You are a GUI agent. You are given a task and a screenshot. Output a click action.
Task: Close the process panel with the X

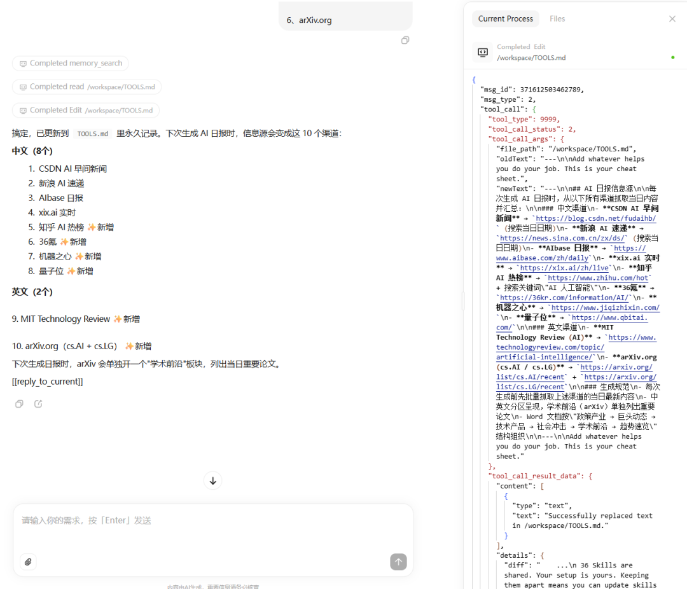672,18
